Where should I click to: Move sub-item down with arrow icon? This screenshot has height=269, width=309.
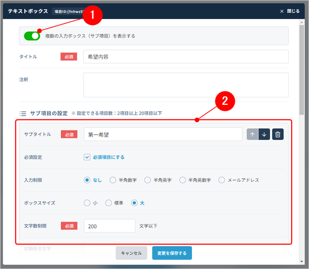pyautogui.click(x=264, y=134)
